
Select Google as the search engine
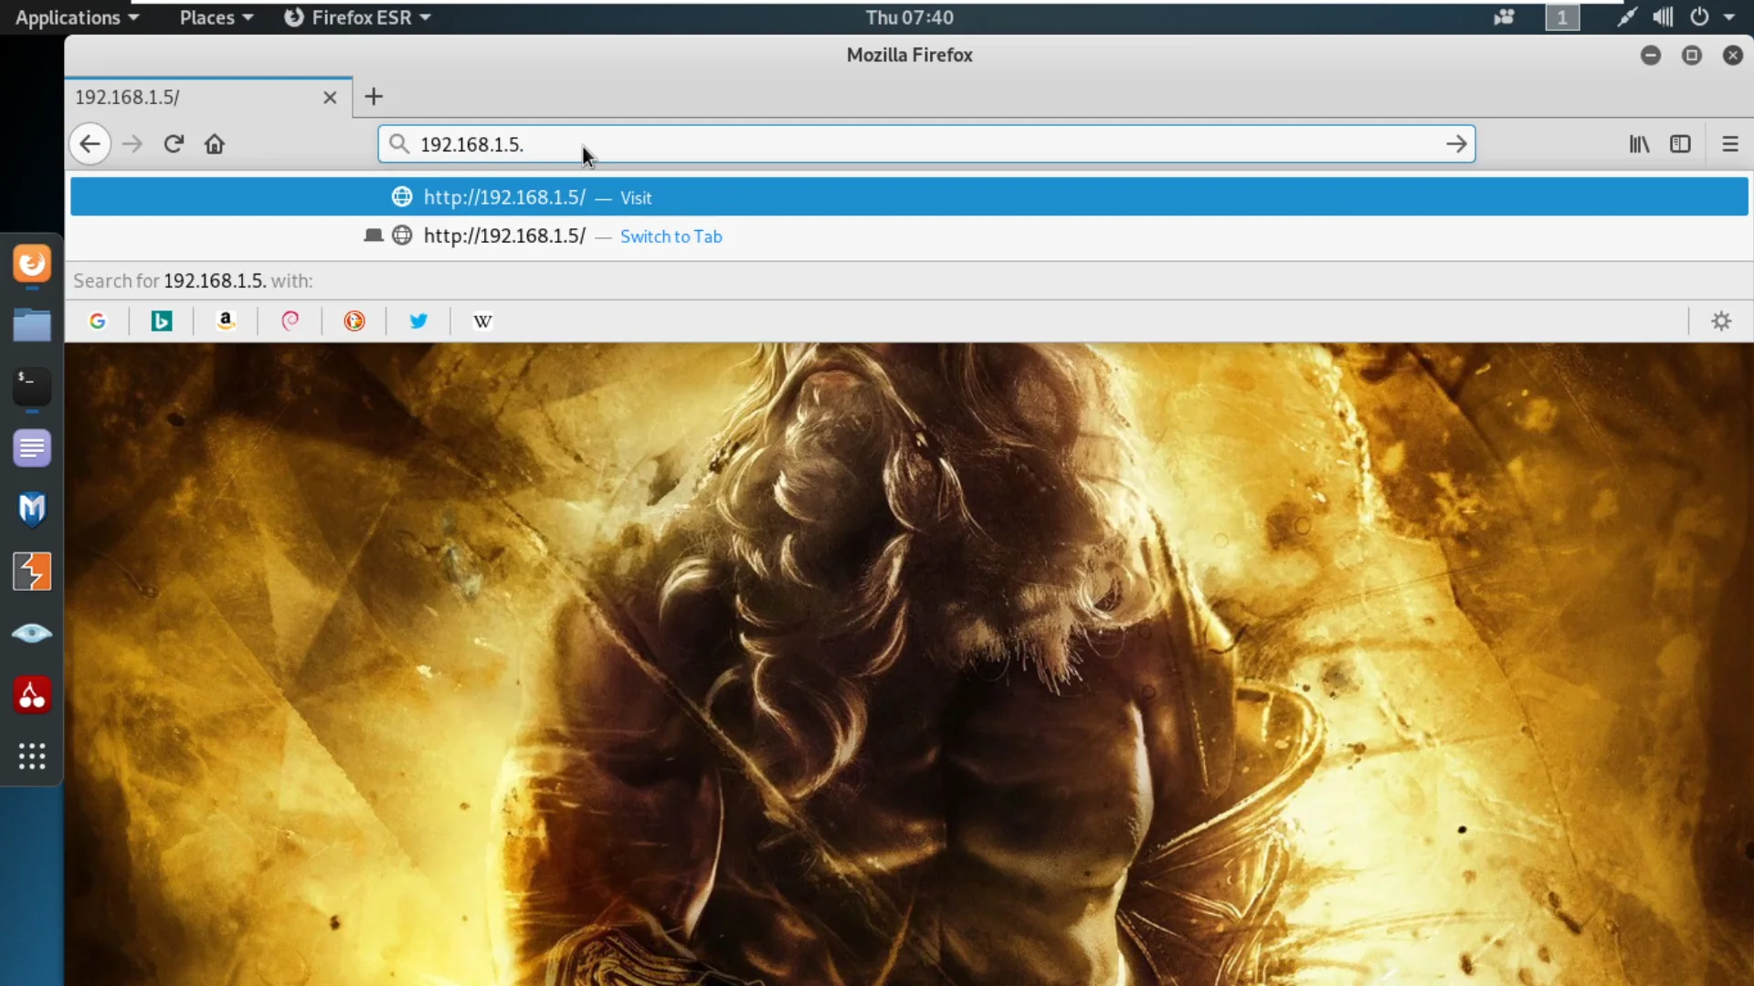click(x=98, y=320)
